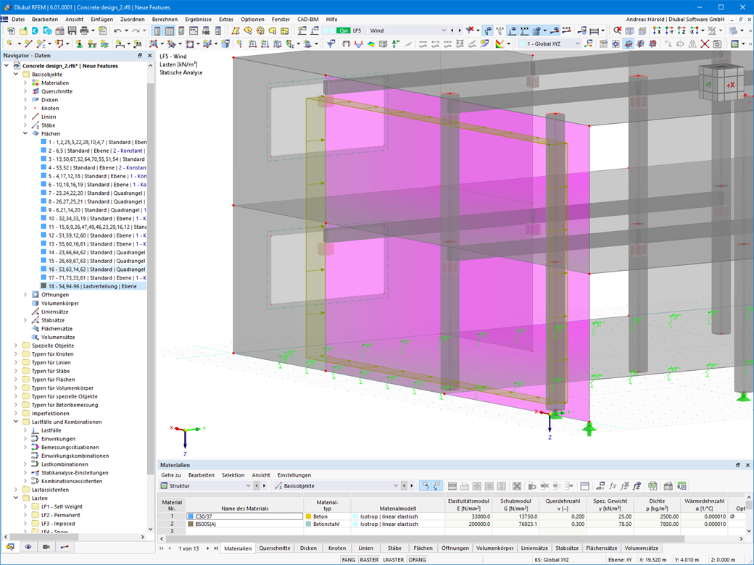
Task: Open the 1 - Global XYZ coordinate system dropdown
Action: [578, 43]
